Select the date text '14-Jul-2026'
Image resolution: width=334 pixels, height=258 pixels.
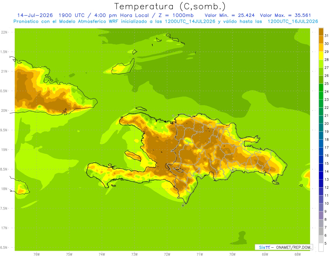[x=35, y=15]
